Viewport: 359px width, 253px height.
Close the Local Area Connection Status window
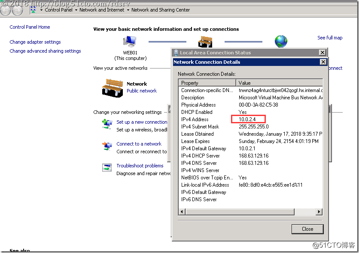(x=322, y=53)
